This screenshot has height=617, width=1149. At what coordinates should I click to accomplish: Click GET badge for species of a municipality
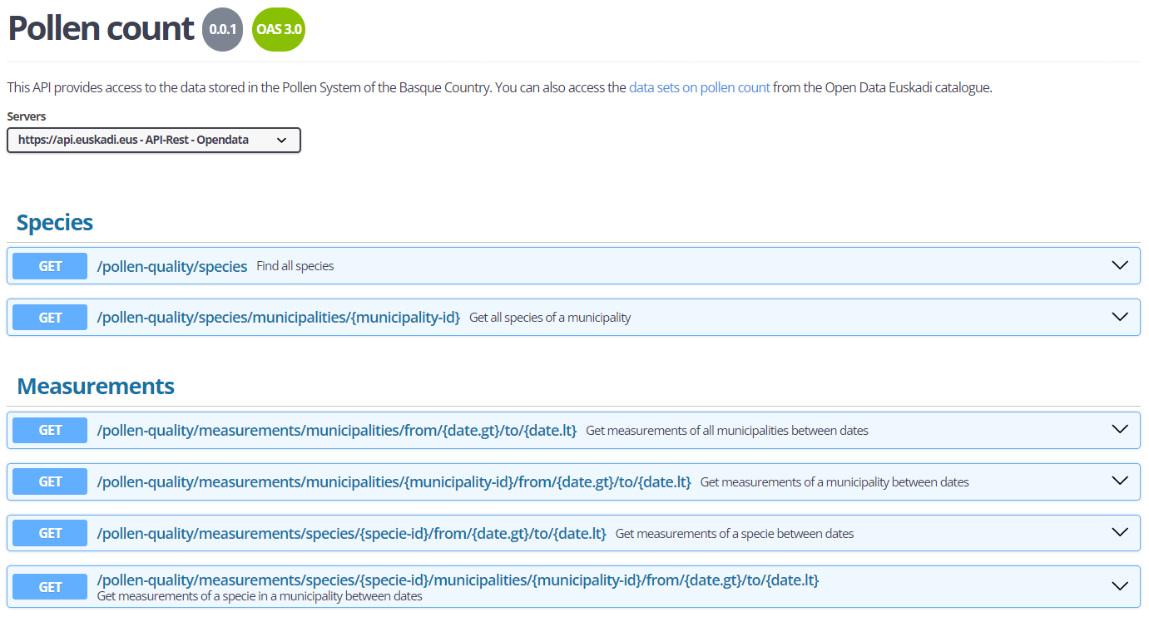[51, 318]
